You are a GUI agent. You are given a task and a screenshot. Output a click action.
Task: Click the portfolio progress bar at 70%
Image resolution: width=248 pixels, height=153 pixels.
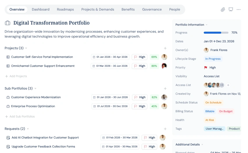(216, 33)
